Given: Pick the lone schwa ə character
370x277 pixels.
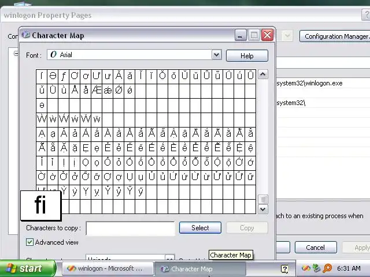Looking at the screenshot, I should tap(42, 105).
